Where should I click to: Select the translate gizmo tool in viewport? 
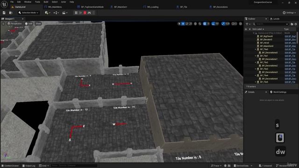pyautogui.click(x=183, y=24)
